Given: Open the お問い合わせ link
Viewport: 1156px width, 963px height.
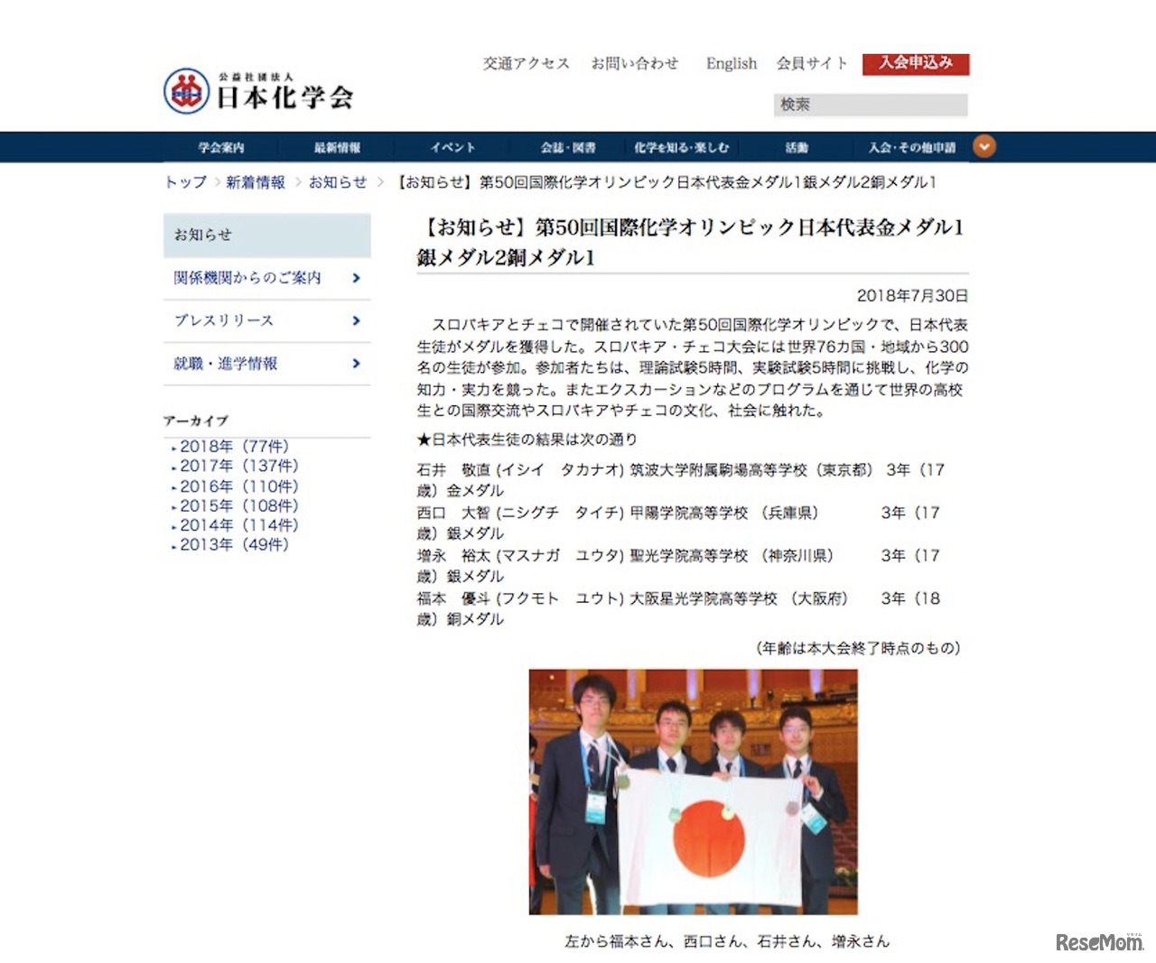Looking at the screenshot, I should (x=635, y=63).
